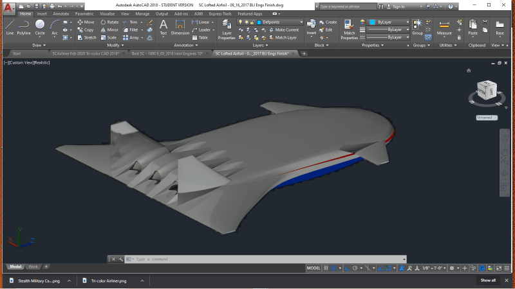Open the Start drawing tab
This screenshot has height=289, width=515.
click(x=17, y=53)
